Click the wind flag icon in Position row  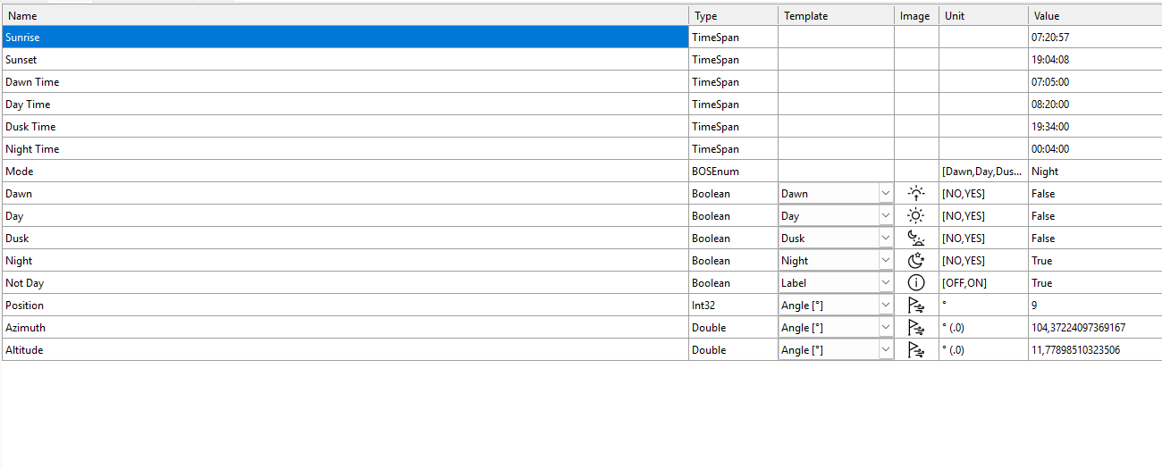point(916,305)
